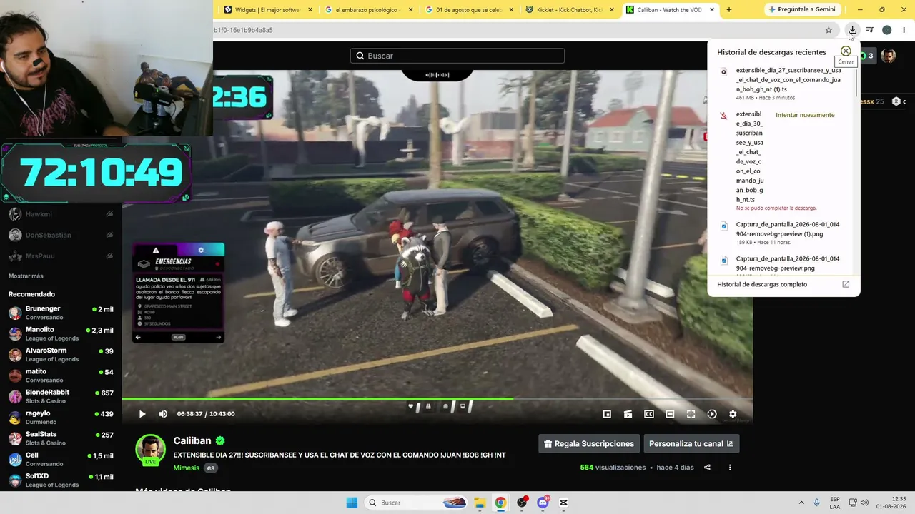Switch to the Kicklet Kick Chatbot tab
Screen dimensions: 915x514
tap(570, 9)
